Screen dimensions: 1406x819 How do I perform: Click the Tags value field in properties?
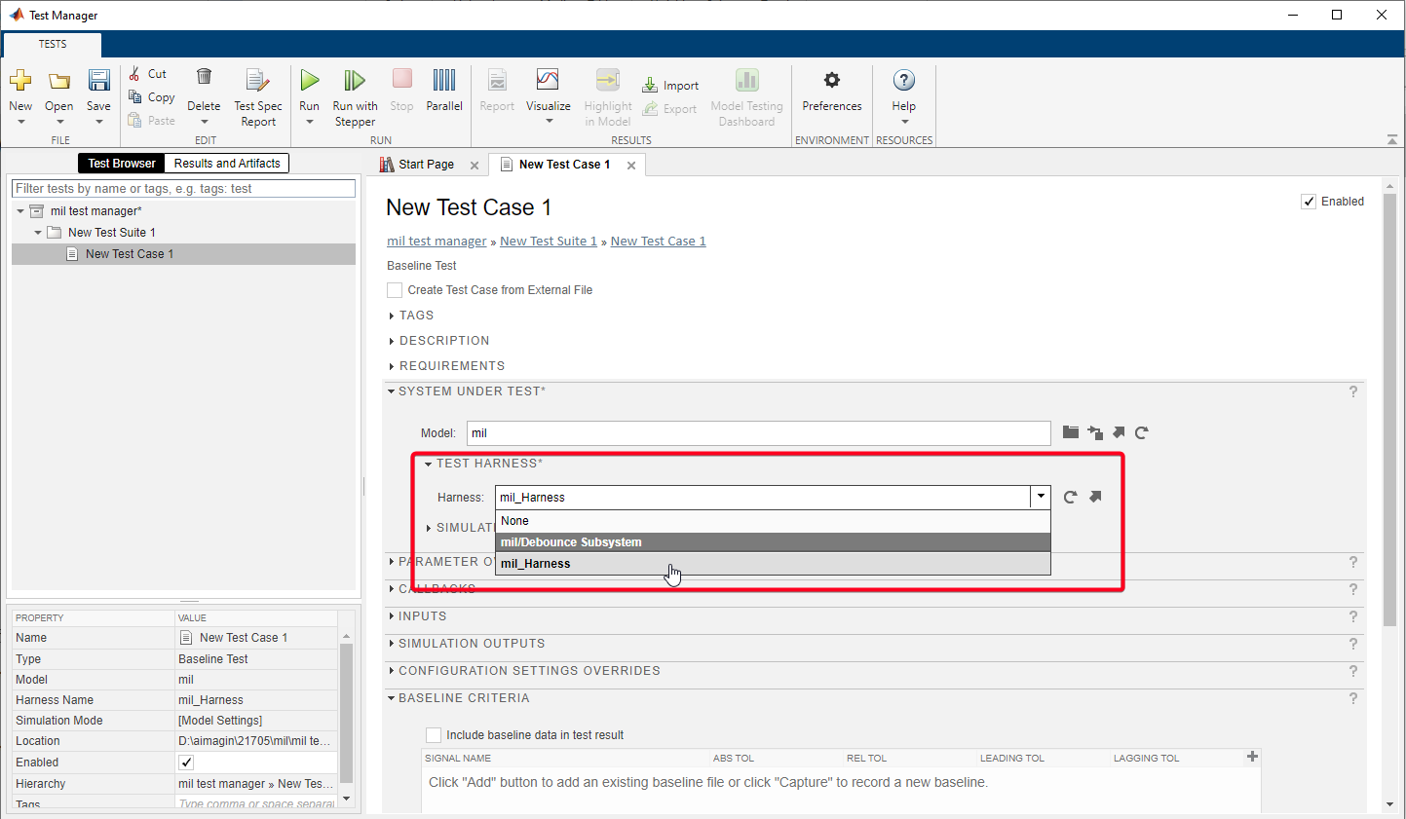(x=257, y=803)
